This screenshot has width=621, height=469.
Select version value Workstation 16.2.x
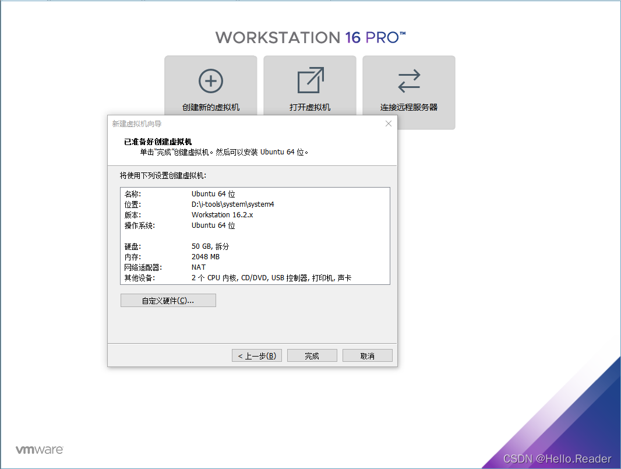point(222,215)
